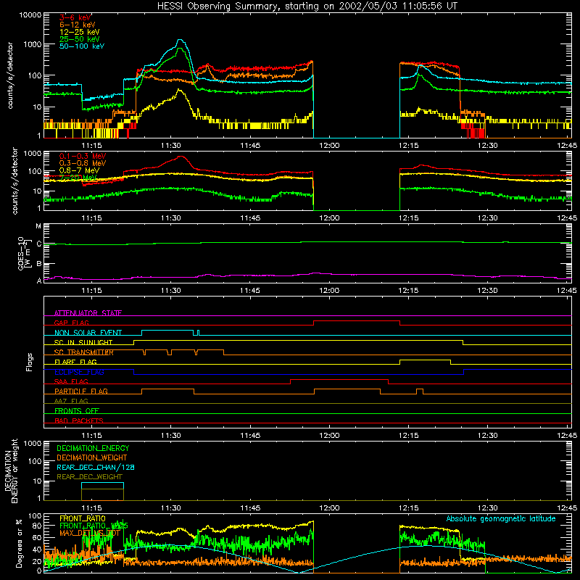Select the FRONTS_OFF flag label
Image resolution: width=580 pixels, height=580 pixels.
pos(77,410)
